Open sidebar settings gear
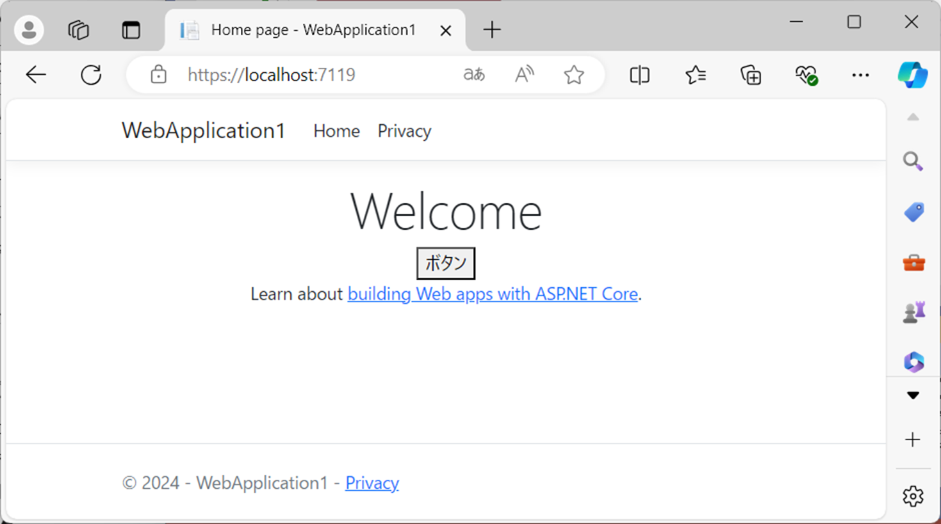The image size is (941, 524). tap(913, 496)
